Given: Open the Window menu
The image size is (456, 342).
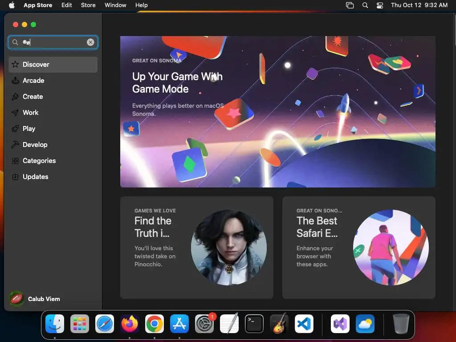Looking at the screenshot, I should click(115, 5).
